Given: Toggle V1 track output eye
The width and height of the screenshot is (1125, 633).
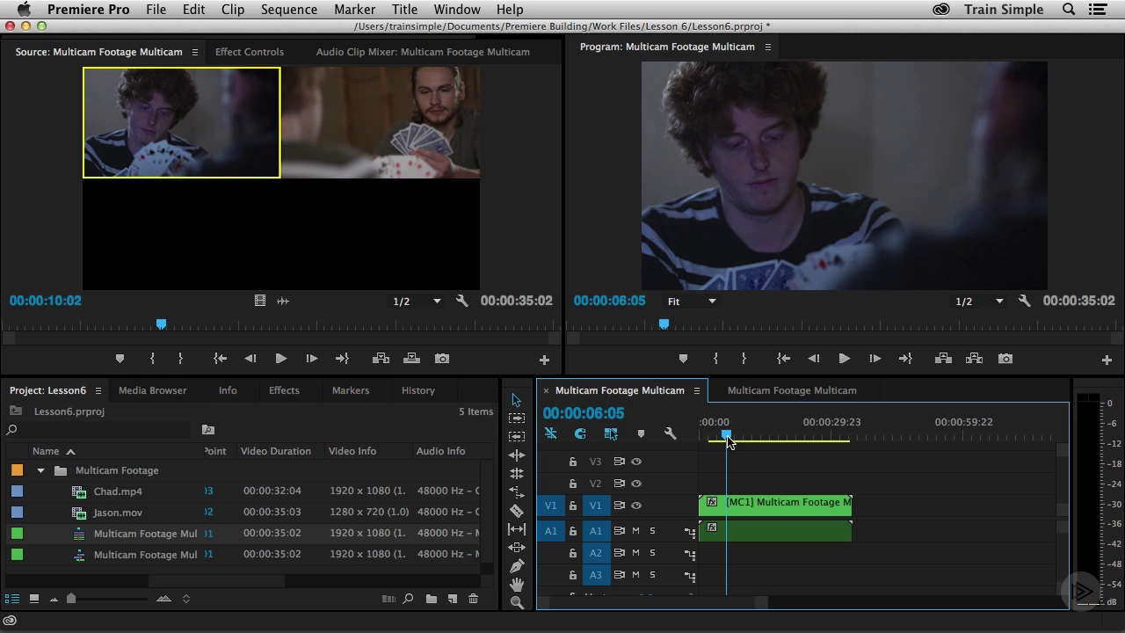Looking at the screenshot, I should tap(636, 506).
